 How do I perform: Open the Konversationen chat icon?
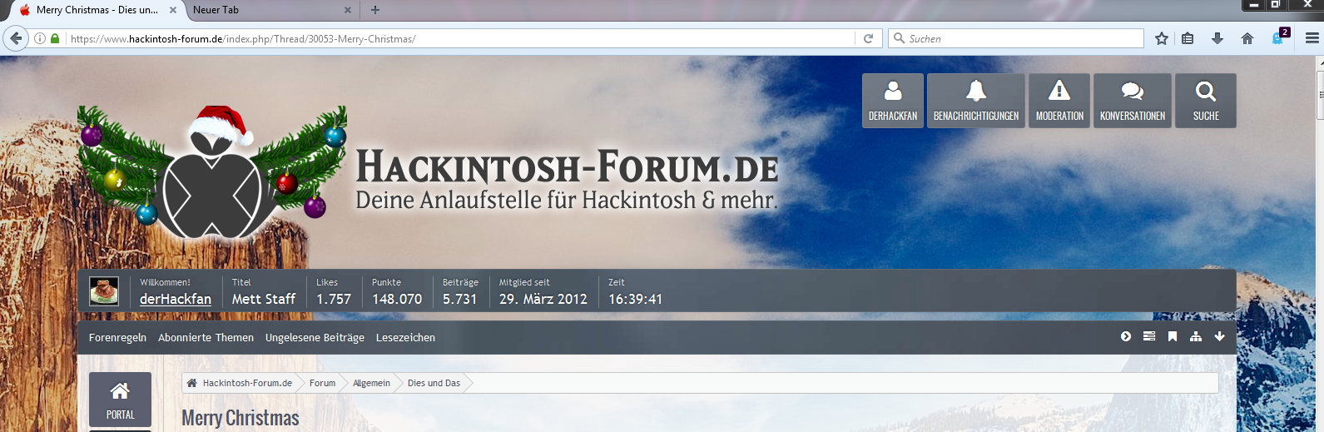pos(1133,101)
